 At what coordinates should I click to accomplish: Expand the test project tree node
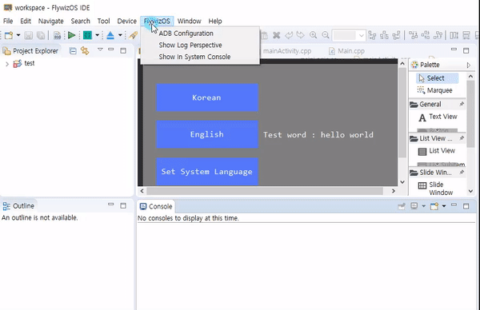coord(7,64)
